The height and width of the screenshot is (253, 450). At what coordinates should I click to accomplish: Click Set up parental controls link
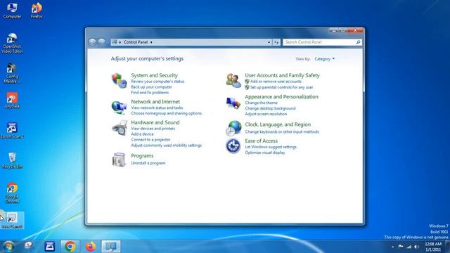coord(281,87)
